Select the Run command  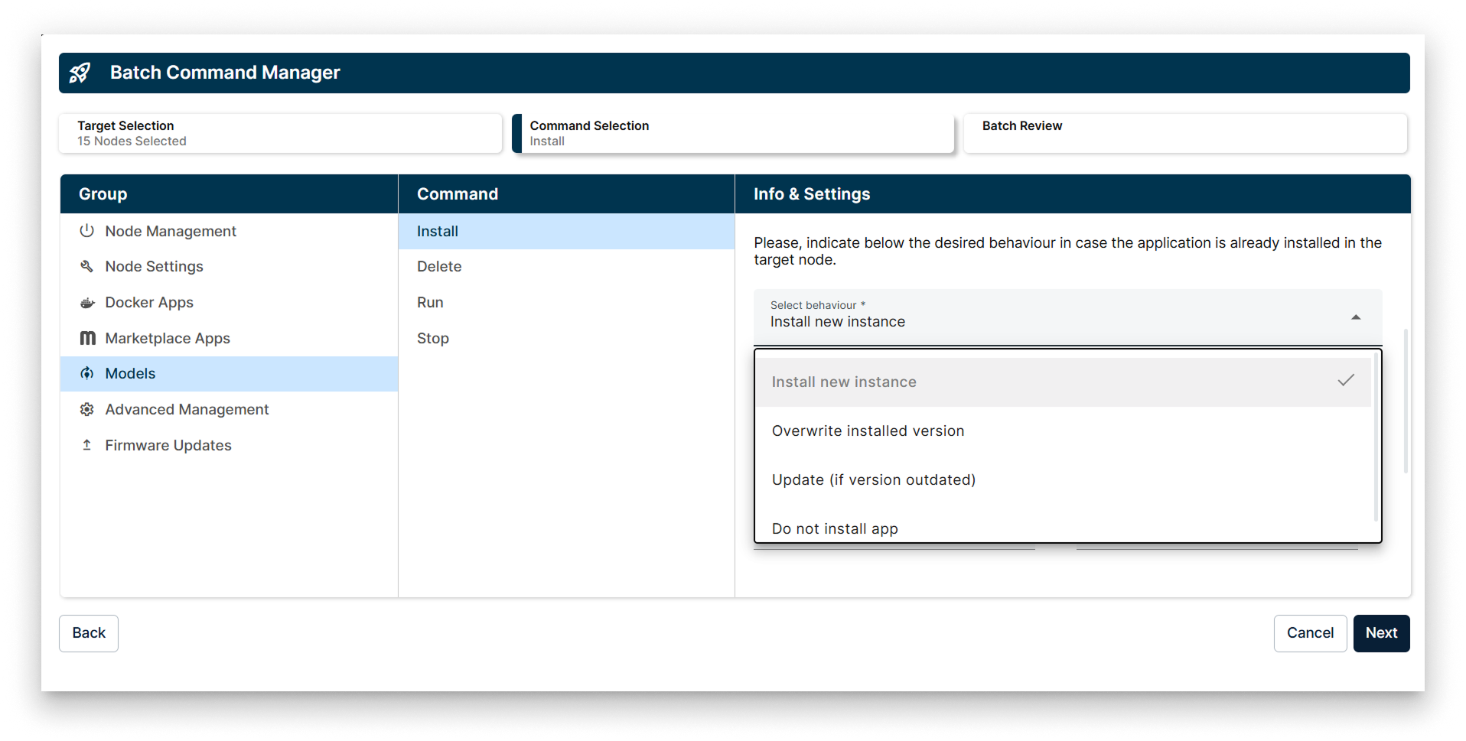[x=430, y=302]
